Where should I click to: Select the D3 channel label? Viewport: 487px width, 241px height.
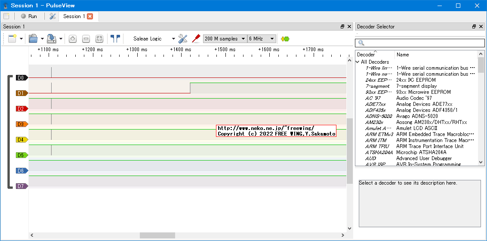click(22, 124)
